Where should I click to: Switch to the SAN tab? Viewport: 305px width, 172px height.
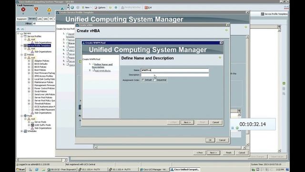(45, 19)
